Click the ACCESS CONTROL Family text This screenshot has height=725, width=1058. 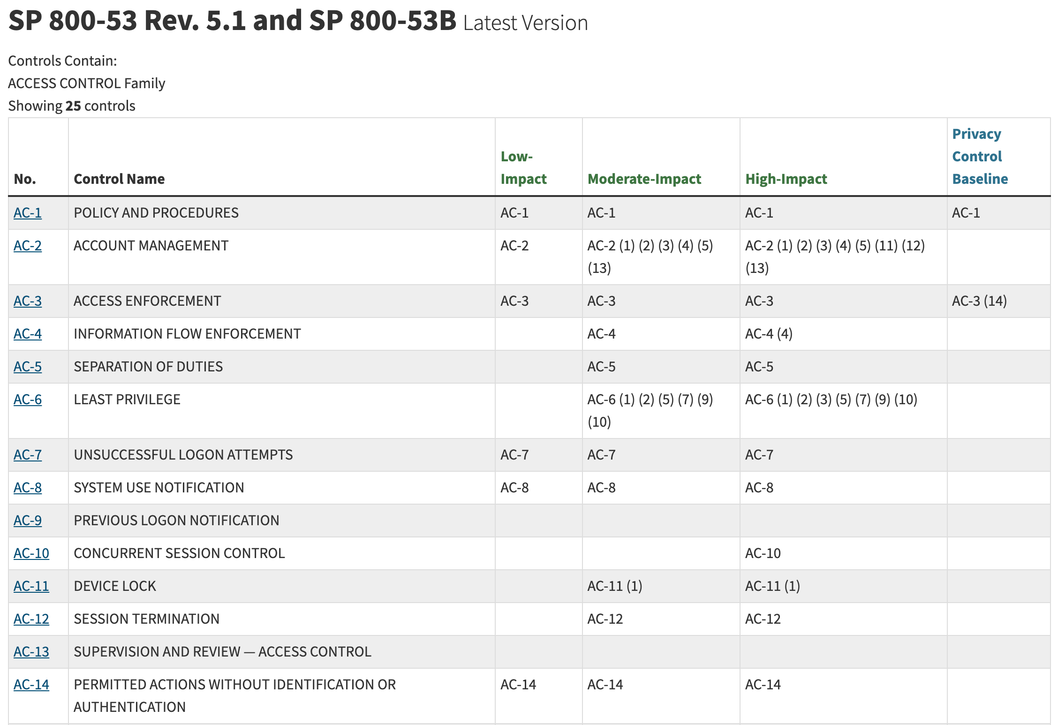pyautogui.click(x=87, y=83)
